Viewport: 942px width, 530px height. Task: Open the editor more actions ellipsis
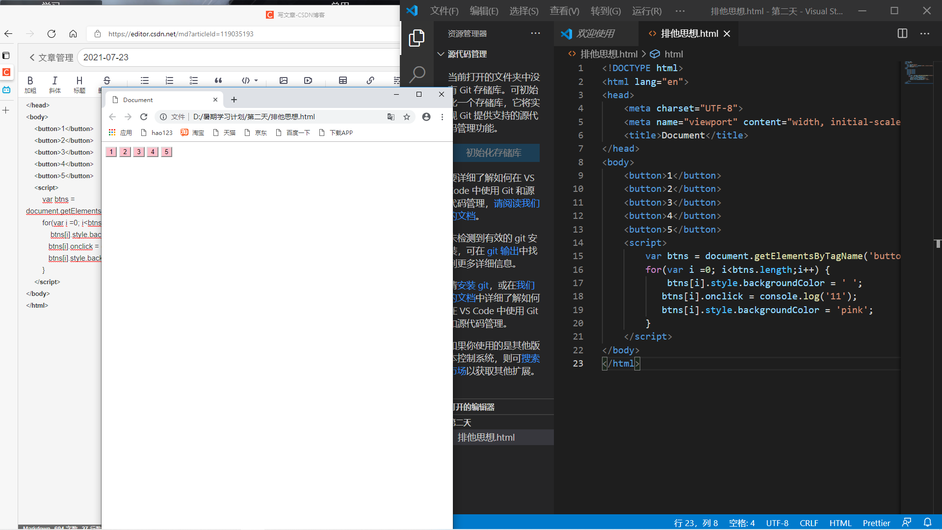pos(925,33)
